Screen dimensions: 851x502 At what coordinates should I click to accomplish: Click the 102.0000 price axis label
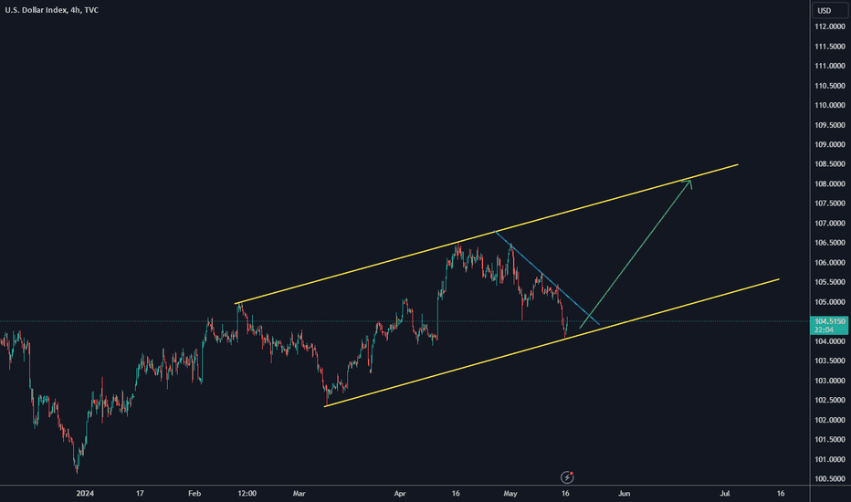click(x=830, y=420)
